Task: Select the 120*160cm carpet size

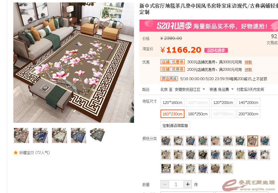Action: click(172, 102)
